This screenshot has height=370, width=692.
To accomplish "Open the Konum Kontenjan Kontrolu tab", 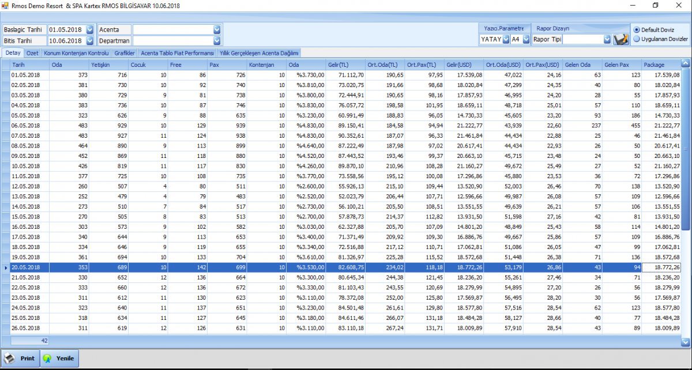I will 76,52.
